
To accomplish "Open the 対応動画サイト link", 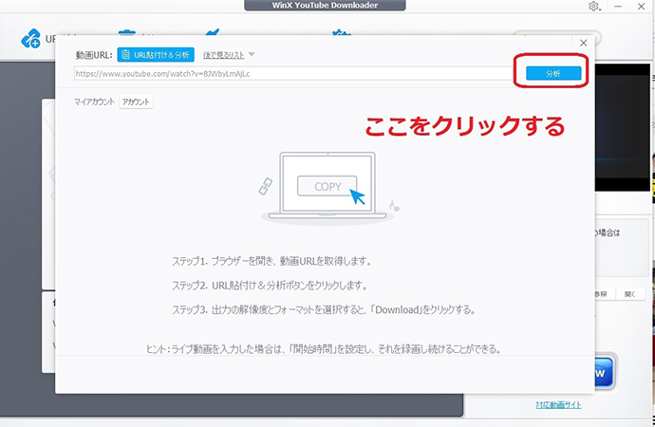I will click(558, 404).
